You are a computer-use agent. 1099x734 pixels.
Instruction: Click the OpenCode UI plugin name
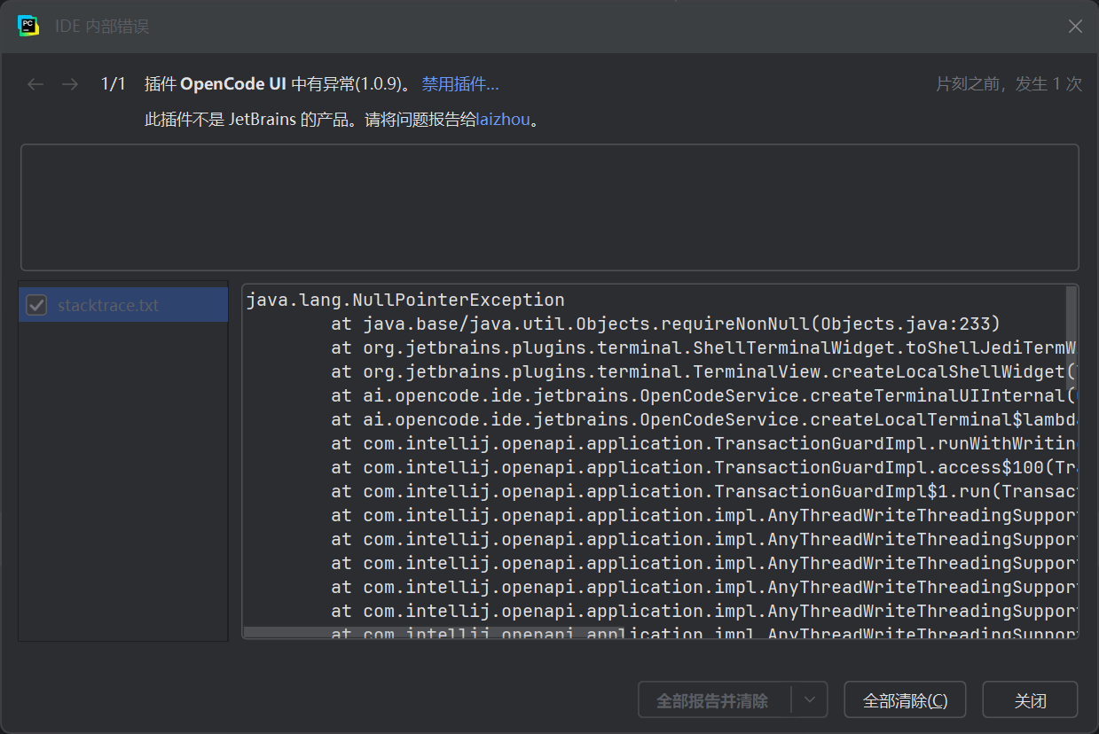point(233,84)
